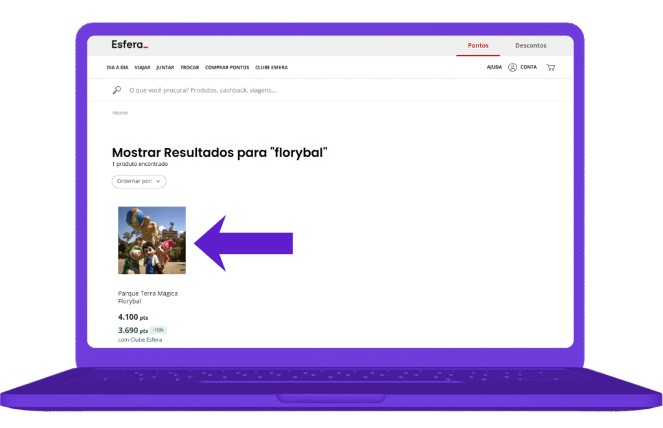Click the user account profile icon

512,67
